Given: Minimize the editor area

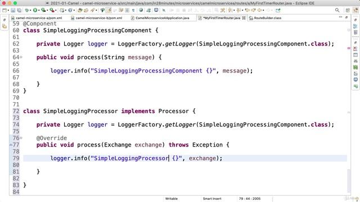Looking at the screenshot, I should click(340, 17).
